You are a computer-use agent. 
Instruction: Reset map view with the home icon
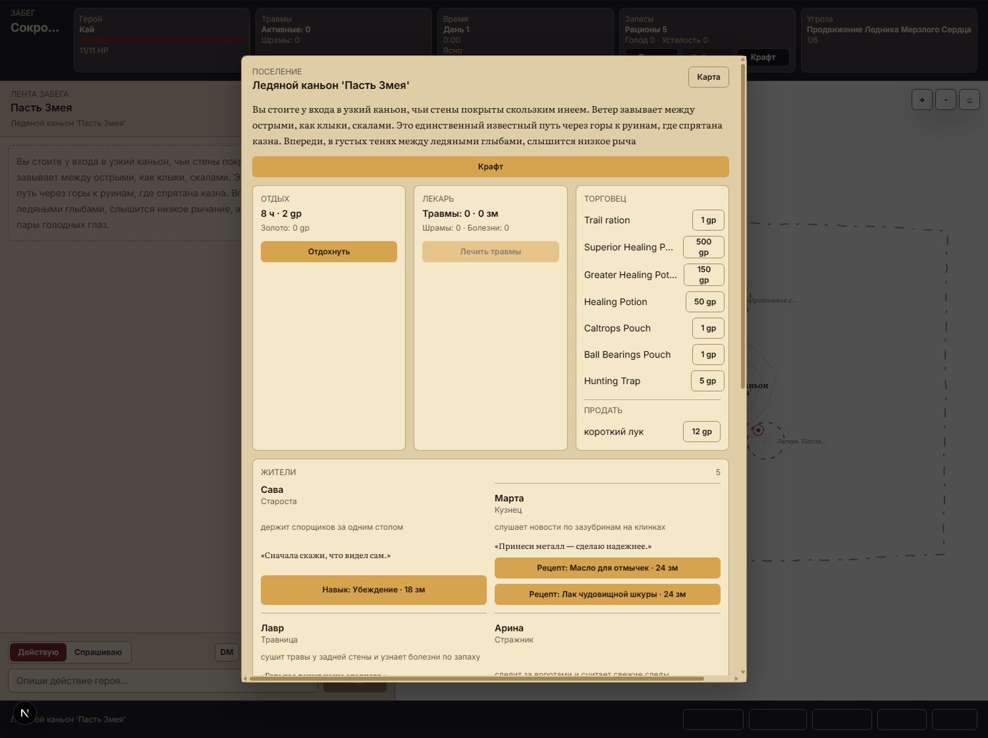970,100
